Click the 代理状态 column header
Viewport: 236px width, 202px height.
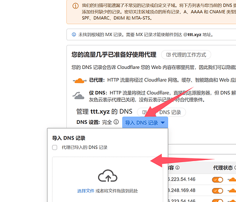[x=223, y=168]
